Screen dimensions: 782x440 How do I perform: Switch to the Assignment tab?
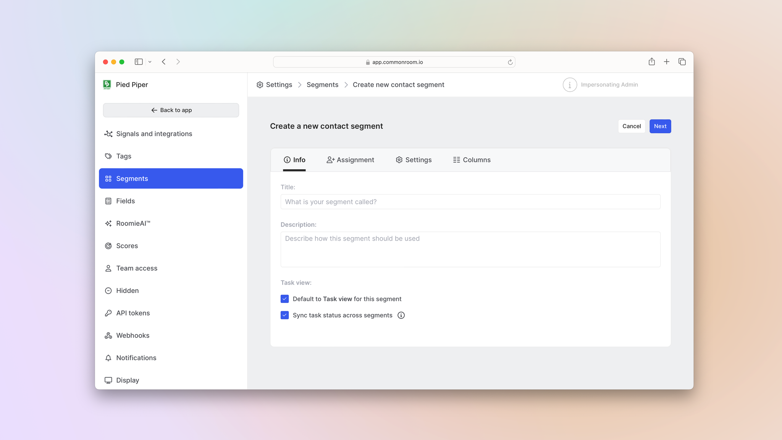pos(350,160)
